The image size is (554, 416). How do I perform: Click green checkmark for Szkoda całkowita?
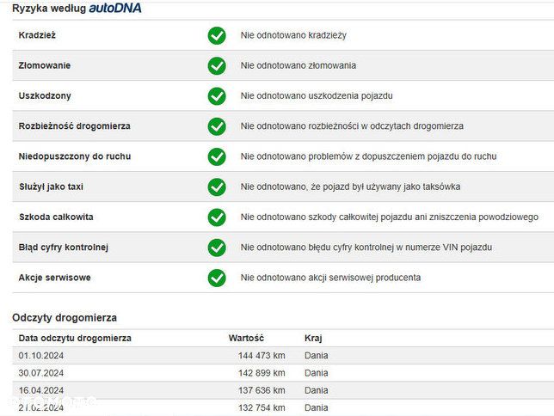[217, 217]
